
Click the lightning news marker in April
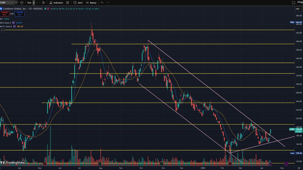pos(270,164)
